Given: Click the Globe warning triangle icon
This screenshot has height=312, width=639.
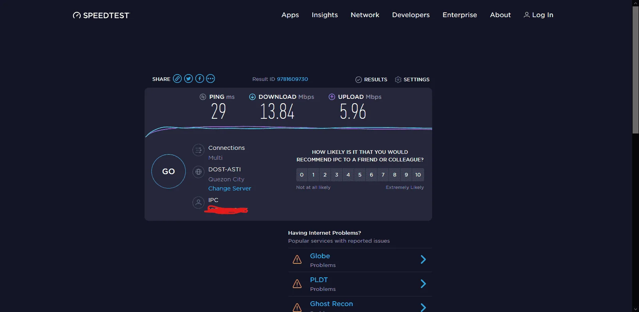Looking at the screenshot, I should coord(297,260).
